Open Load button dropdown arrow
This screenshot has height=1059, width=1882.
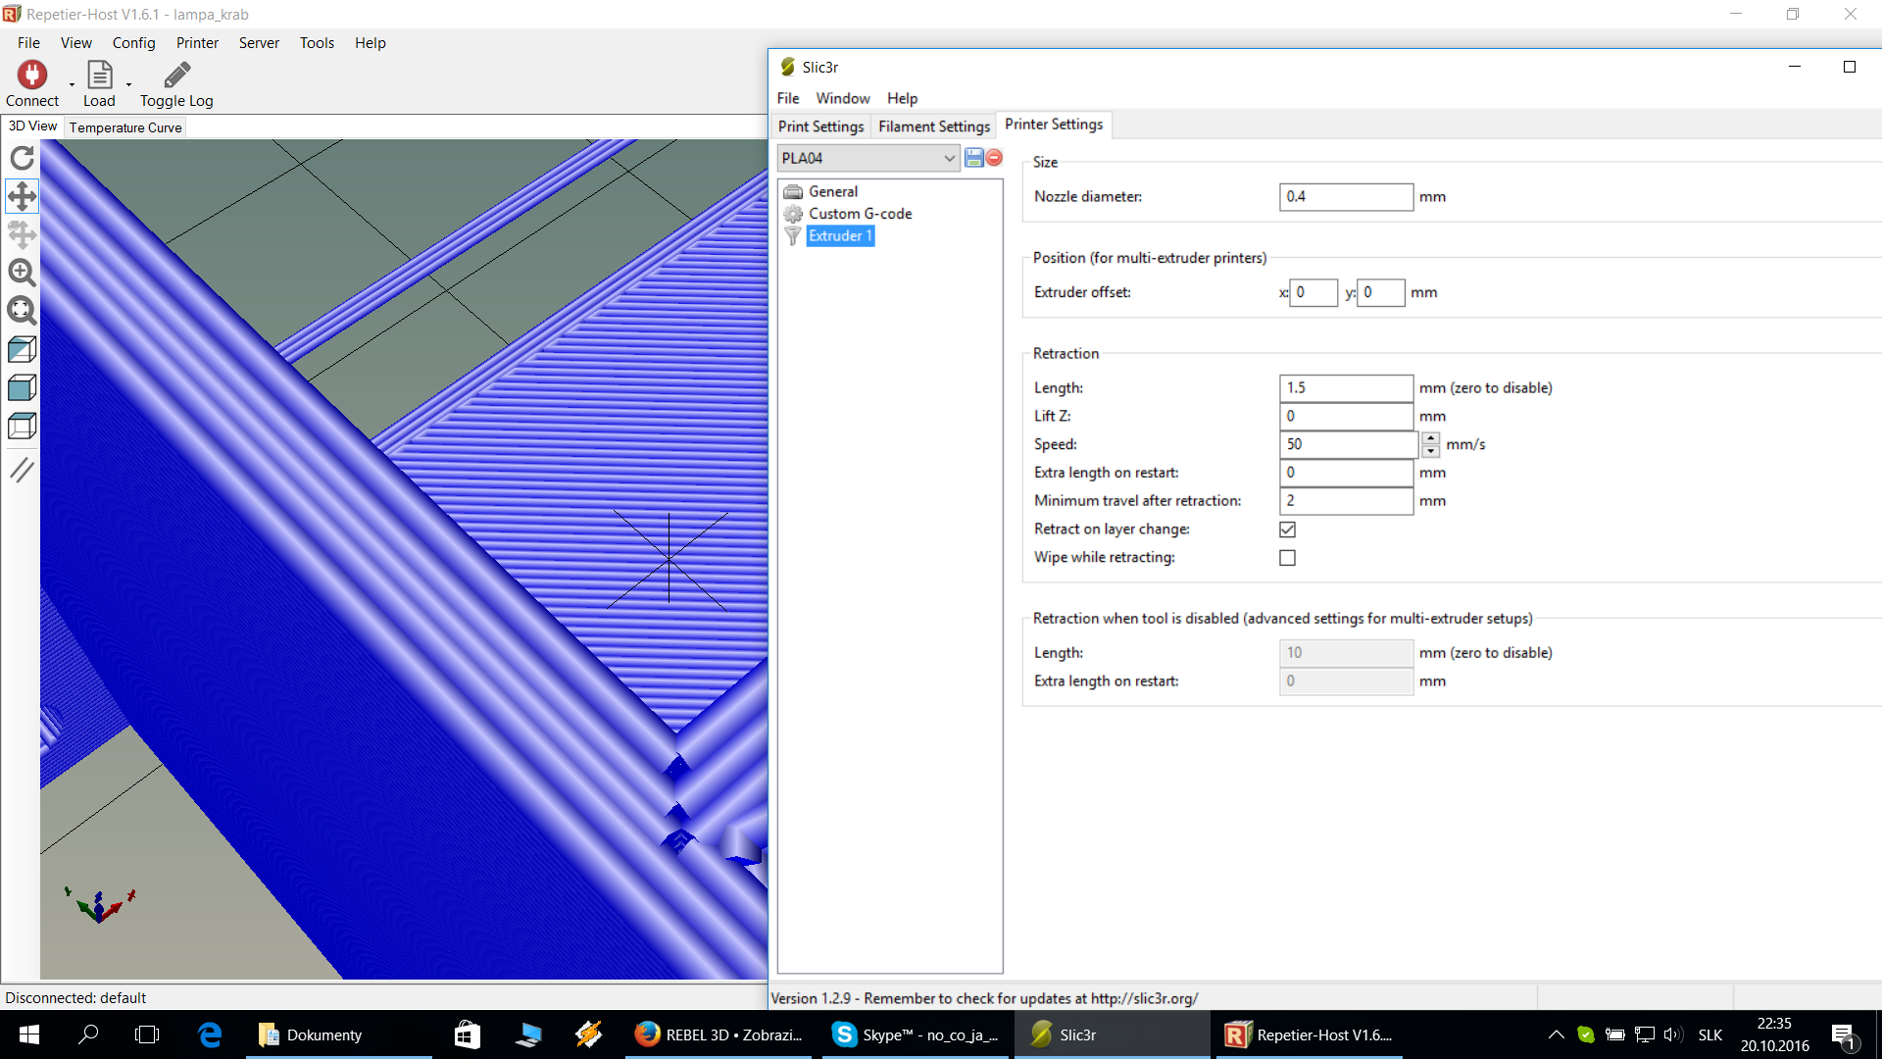tap(128, 85)
